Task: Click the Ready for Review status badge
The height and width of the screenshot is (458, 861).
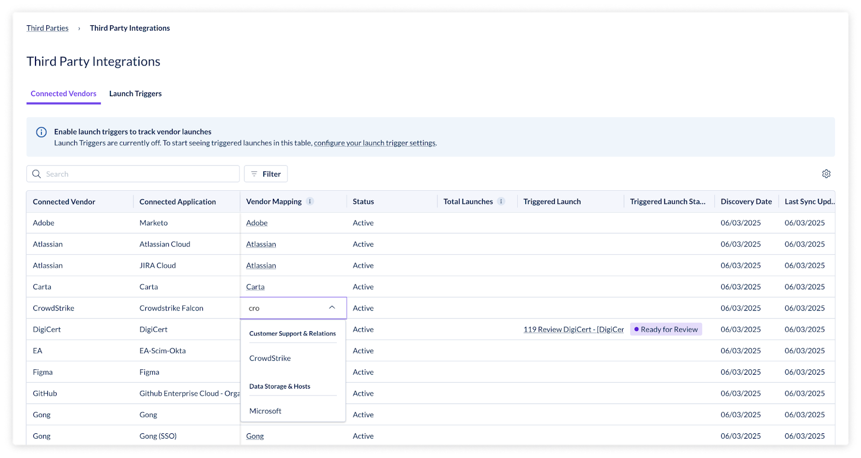Action: (x=666, y=330)
